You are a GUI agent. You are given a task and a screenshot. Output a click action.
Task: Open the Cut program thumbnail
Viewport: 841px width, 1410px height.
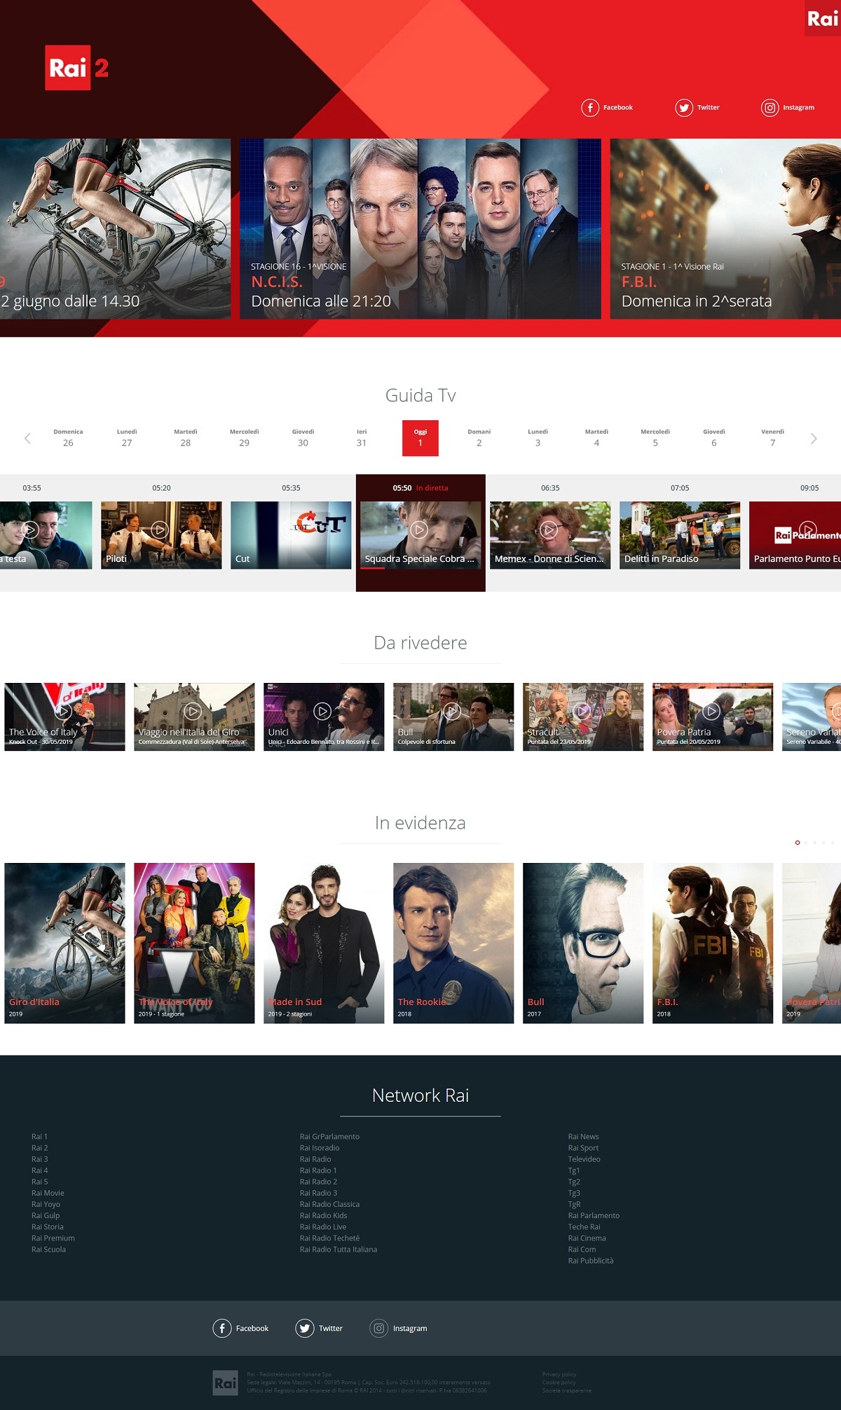pyautogui.click(x=291, y=535)
